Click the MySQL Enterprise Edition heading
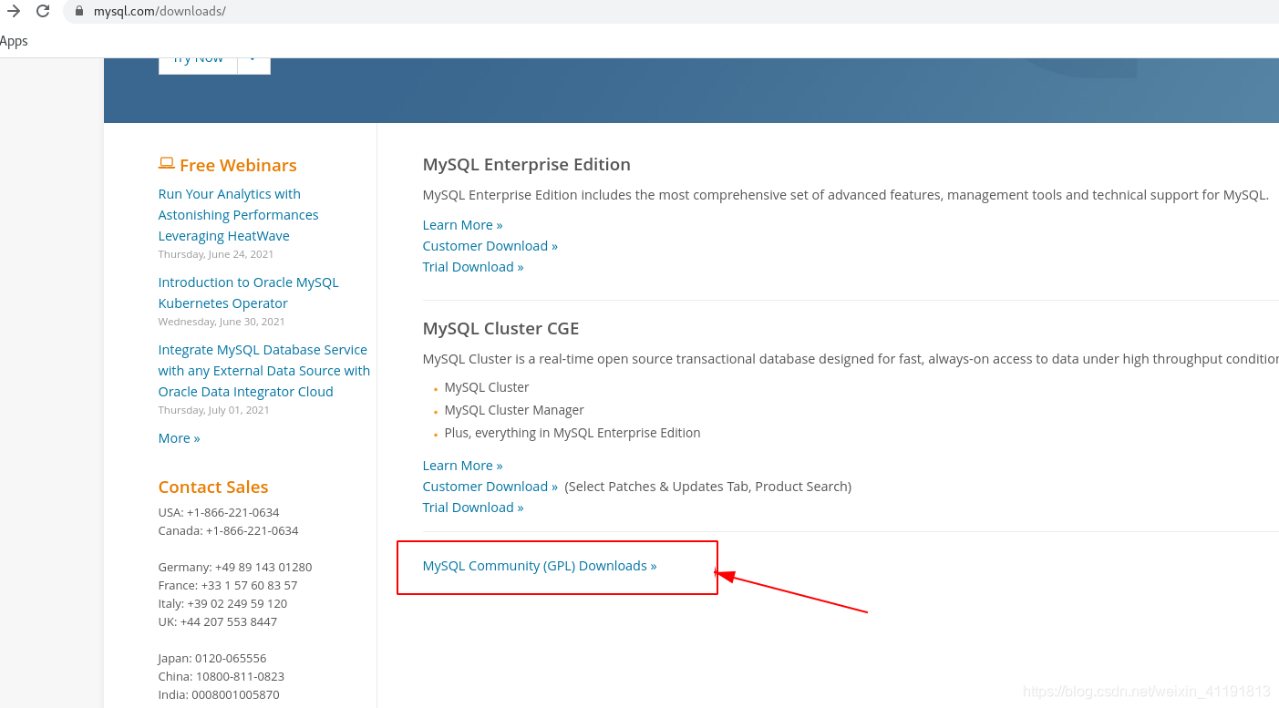Image resolution: width=1279 pixels, height=708 pixels. point(526,165)
